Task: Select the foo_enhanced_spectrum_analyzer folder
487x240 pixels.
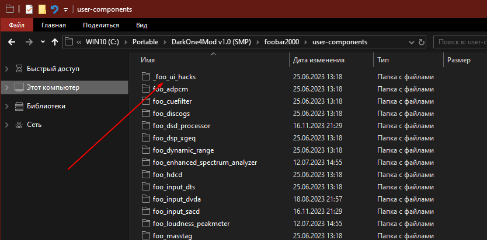Action: (x=205, y=163)
